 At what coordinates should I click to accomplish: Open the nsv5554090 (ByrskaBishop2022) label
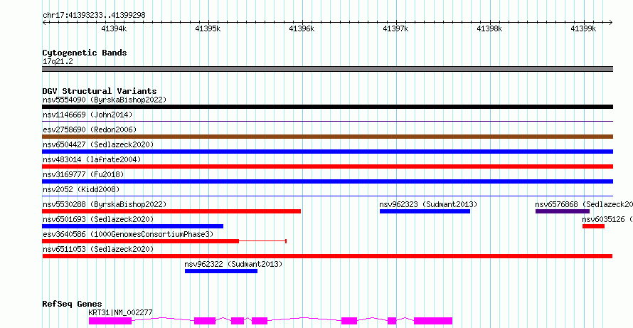[x=105, y=100]
